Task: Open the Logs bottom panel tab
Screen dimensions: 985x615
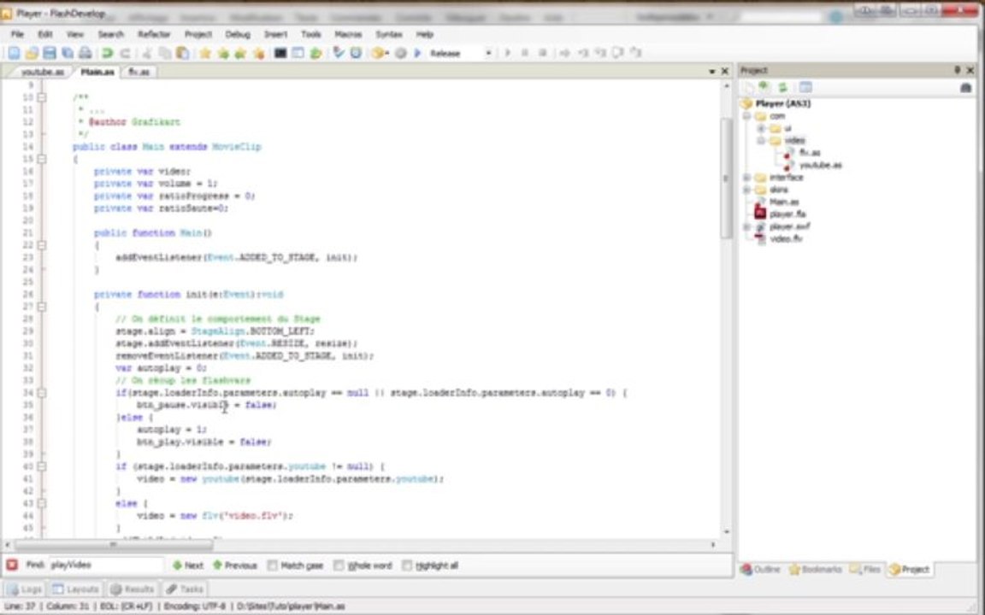Action: point(25,589)
